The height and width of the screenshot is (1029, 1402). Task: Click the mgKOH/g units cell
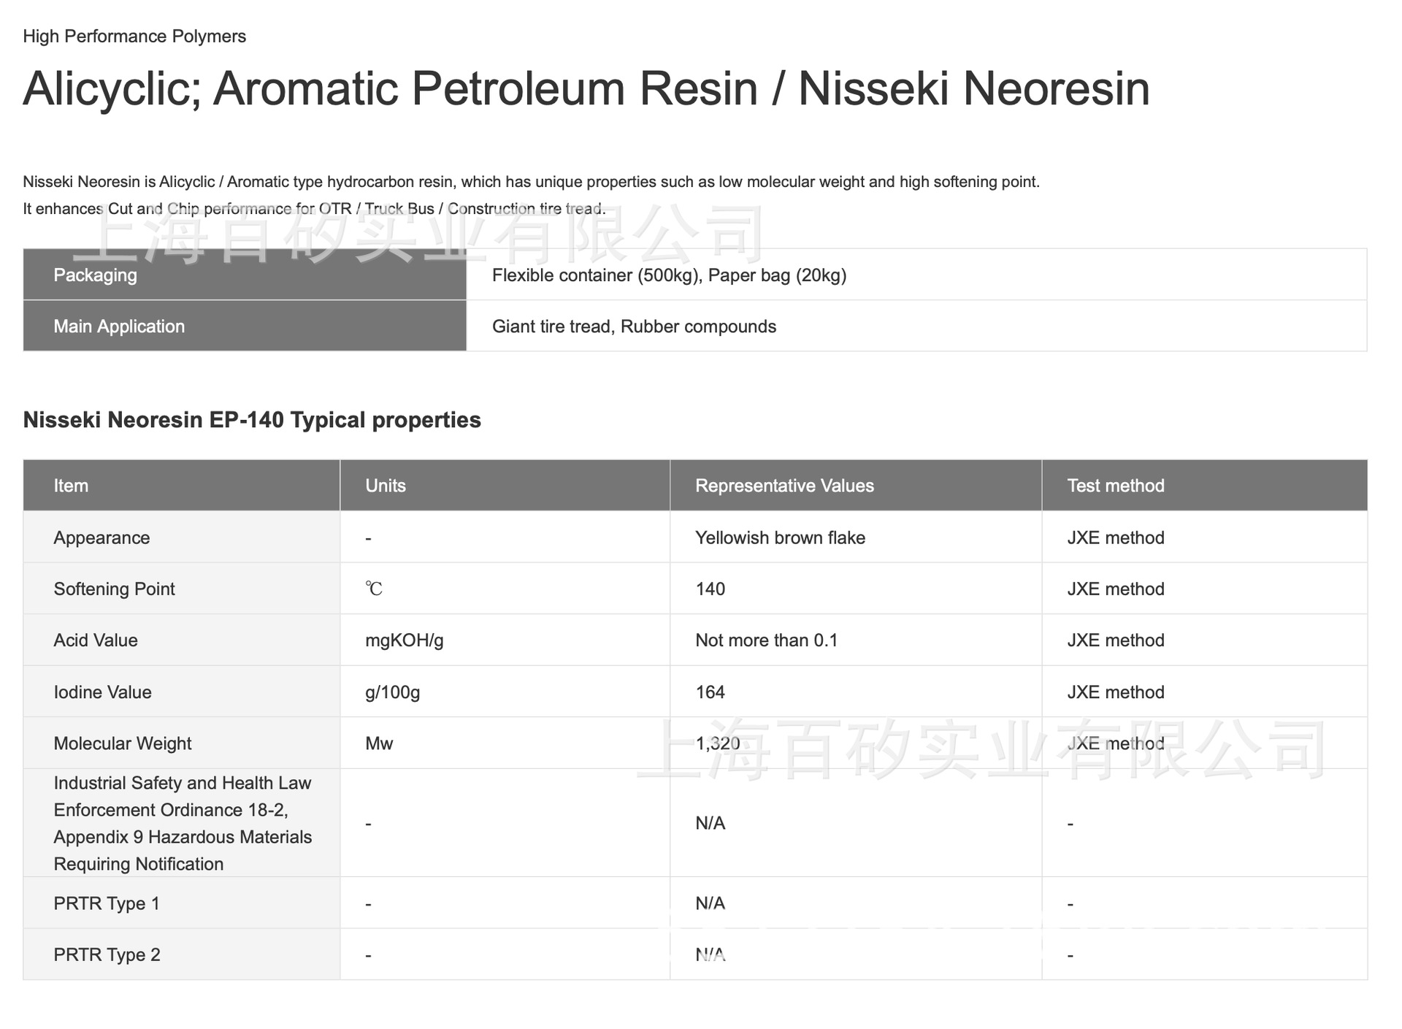405,640
